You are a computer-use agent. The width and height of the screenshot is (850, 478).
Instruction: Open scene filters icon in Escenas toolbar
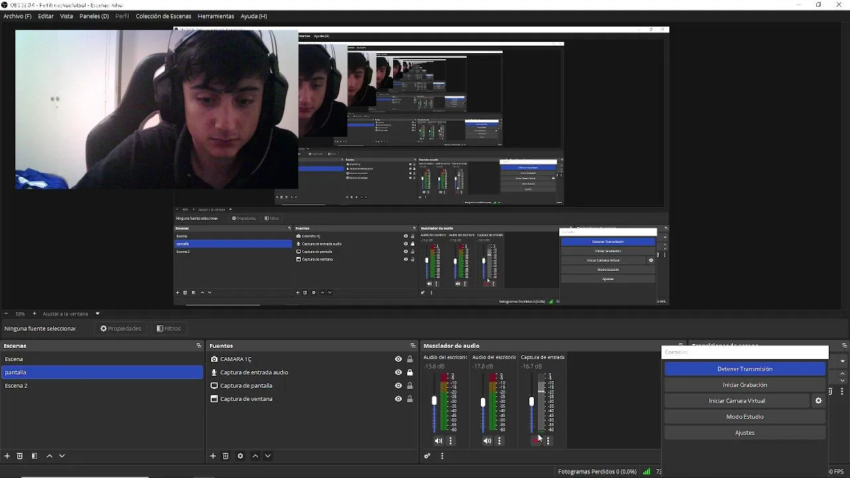point(35,456)
